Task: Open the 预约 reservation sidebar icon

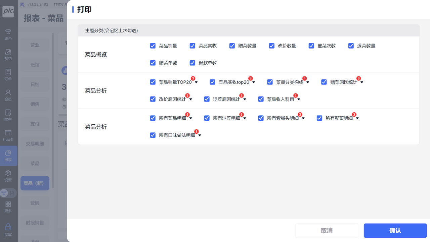Action: tap(8, 55)
